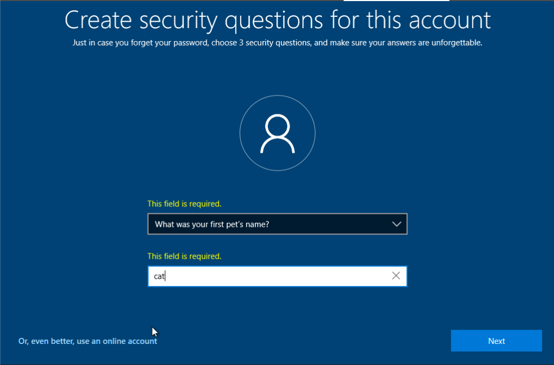Click "This field is required" above the dropdown
Screen dimensions: 554x365
(184, 204)
